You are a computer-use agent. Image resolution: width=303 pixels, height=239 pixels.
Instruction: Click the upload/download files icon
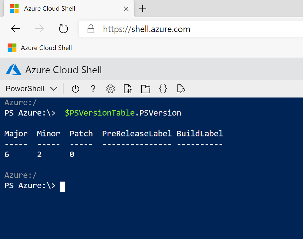click(128, 89)
